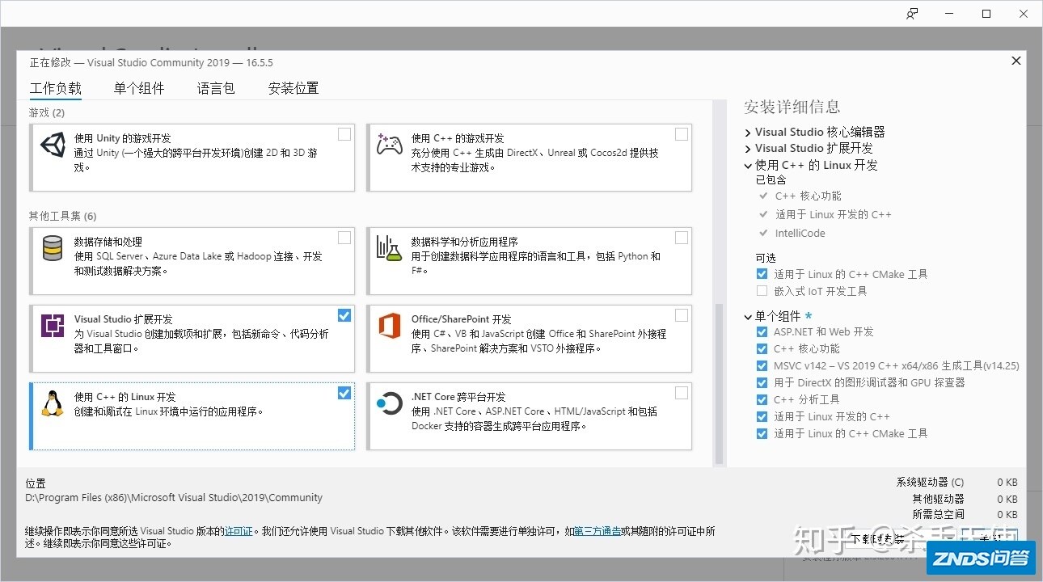The image size is (1043, 582).
Task: Click the data storage database icon
Action: pyautogui.click(x=53, y=249)
